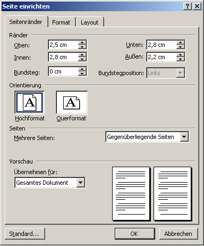Decrease the Oben margin value
This screenshot has height=246, width=204.
pyautogui.click(x=82, y=47)
